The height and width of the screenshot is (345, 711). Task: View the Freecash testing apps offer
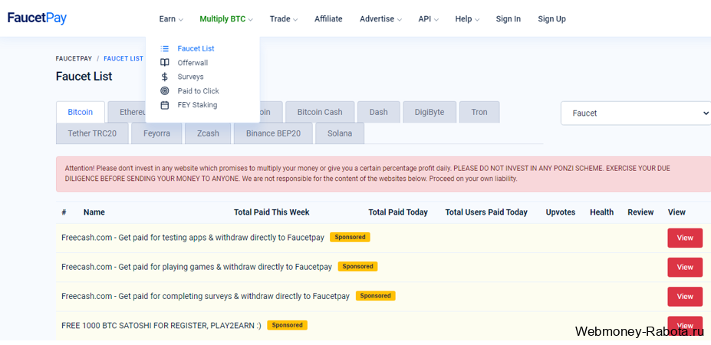click(685, 238)
